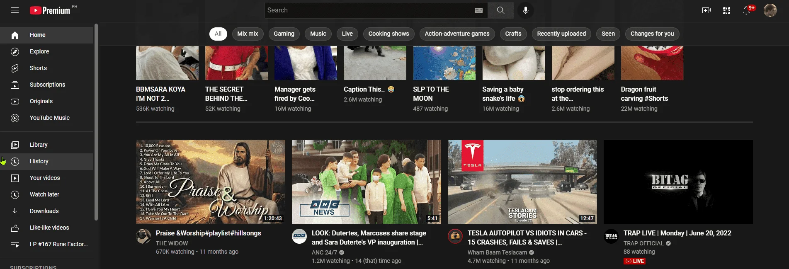789x269 pixels.
Task: Open the on-screen keyboard icon in search
Action: point(478,10)
